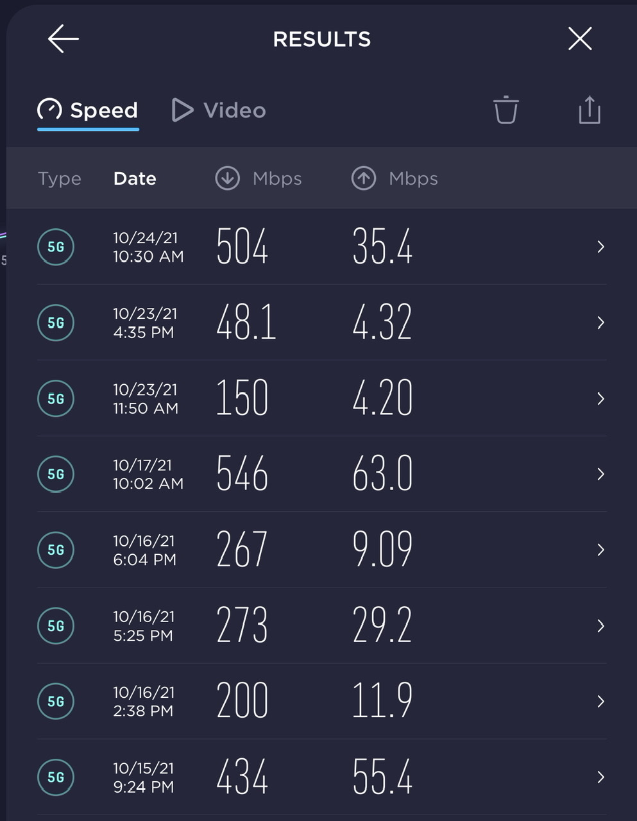
Task: Open the 10/16/21 2:38 PM test entry
Action: coord(322,701)
